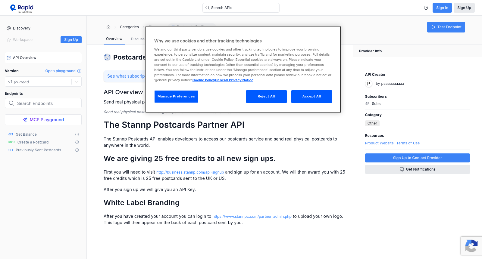This screenshot has height=259, width=482.
Task: Click the API creator avatar P
Action: pos(369,84)
